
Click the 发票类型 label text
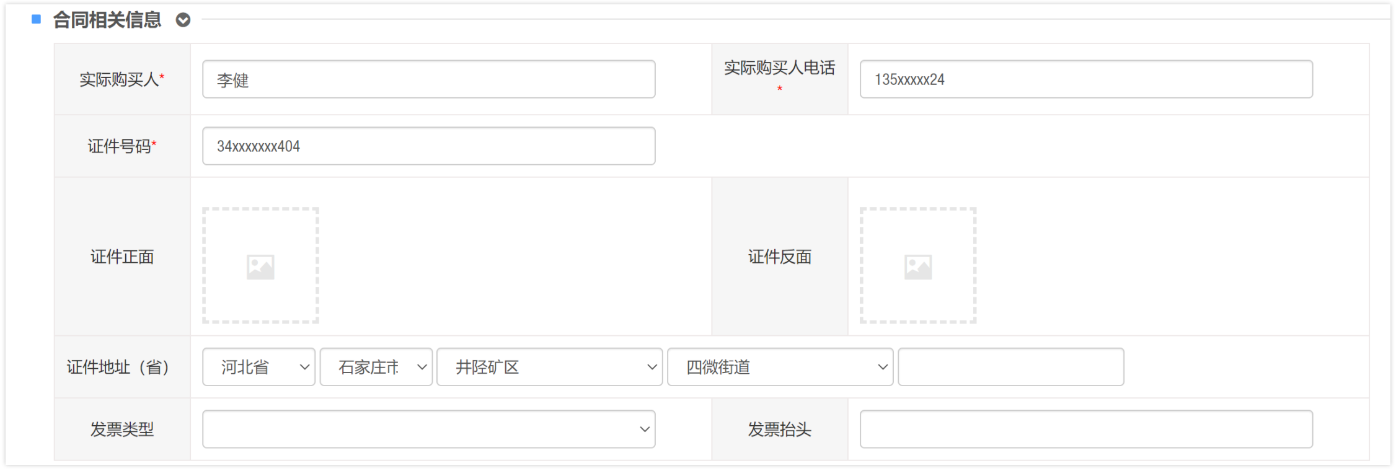pos(122,429)
